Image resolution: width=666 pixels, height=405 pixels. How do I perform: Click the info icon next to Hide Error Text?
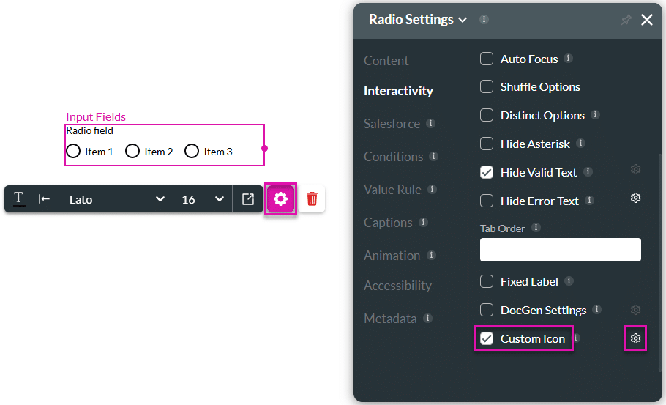[589, 200]
